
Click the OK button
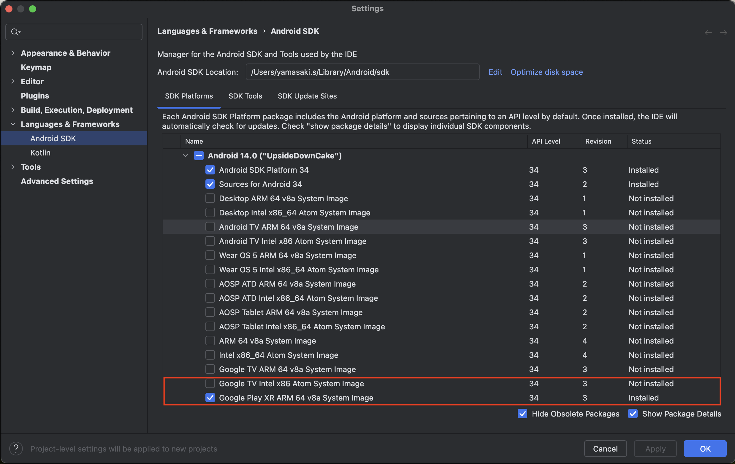[x=705, y=449]
